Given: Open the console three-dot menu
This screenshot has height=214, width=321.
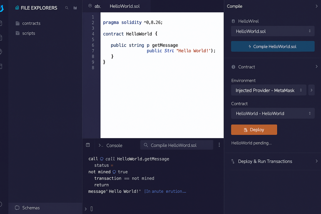Looking at the screenshot, I should [x=219, y=145].
